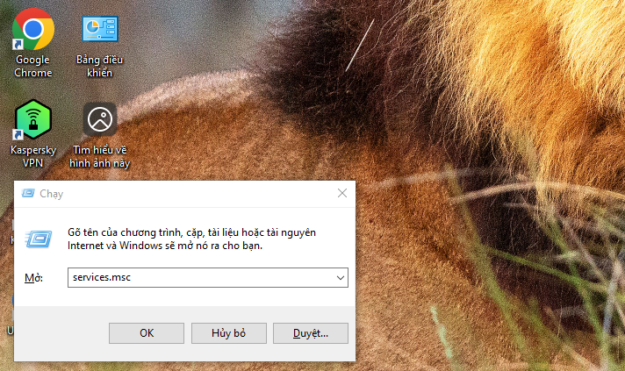
Task: Click the Tìm hiểu về hình ảnh này label
Action: [x=100, y=156]
